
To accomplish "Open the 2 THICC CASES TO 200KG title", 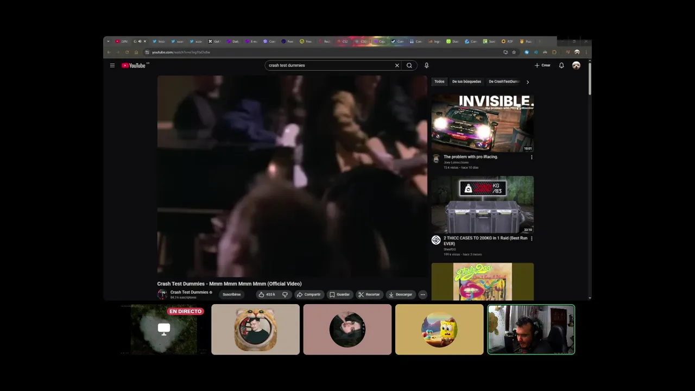I will tap(485, 241).
